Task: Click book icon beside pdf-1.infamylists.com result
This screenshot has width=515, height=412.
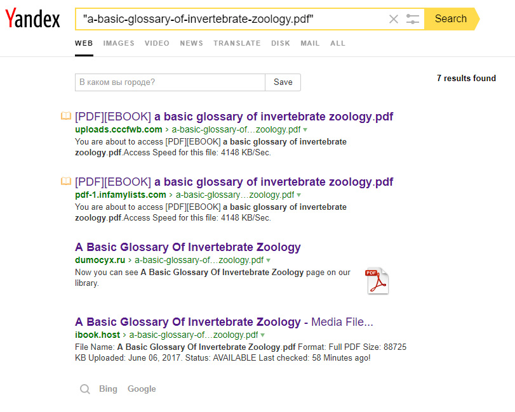Action: [x=66, y=181]
